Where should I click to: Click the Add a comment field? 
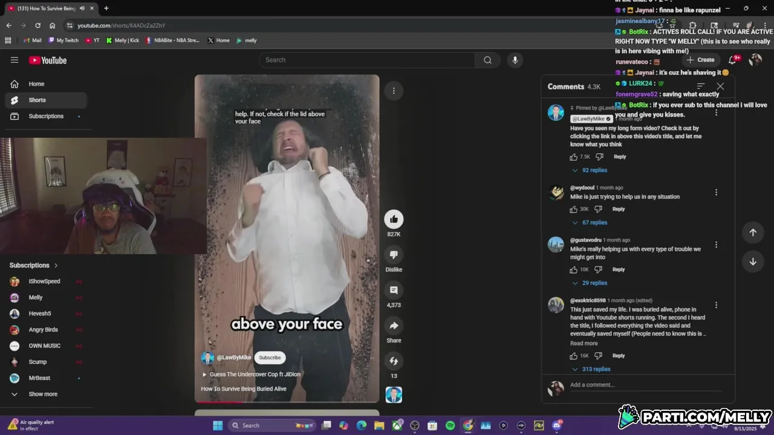point(646,385)
